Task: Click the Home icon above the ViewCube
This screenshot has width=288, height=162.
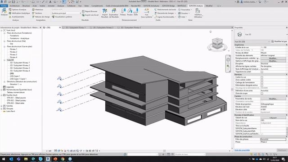Action: pos(211,31)
